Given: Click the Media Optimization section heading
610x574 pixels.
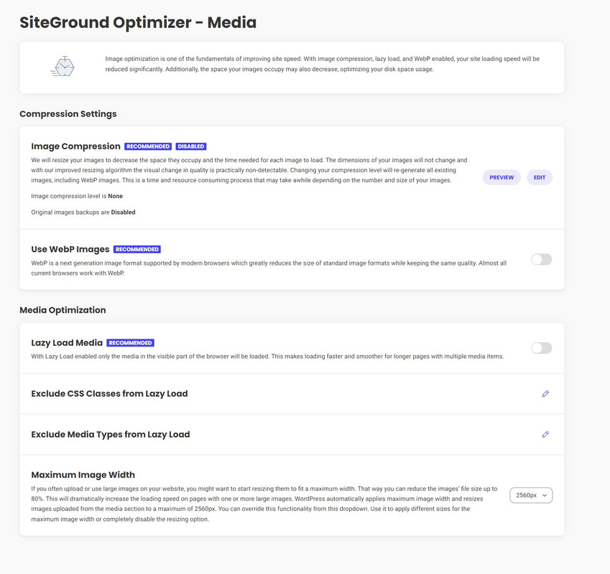Looking at the screenshot, I should click(x=63, y=310).
